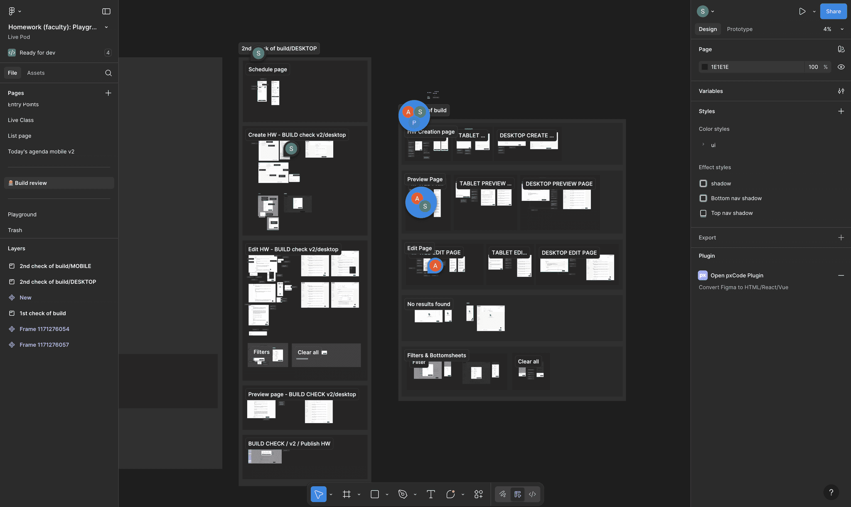Click the 1E1E1E page color swatch

705,67
